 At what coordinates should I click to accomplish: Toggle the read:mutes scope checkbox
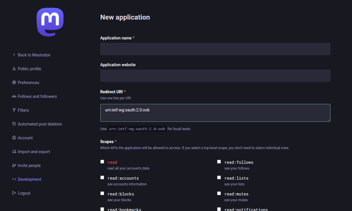click(219, 193)
